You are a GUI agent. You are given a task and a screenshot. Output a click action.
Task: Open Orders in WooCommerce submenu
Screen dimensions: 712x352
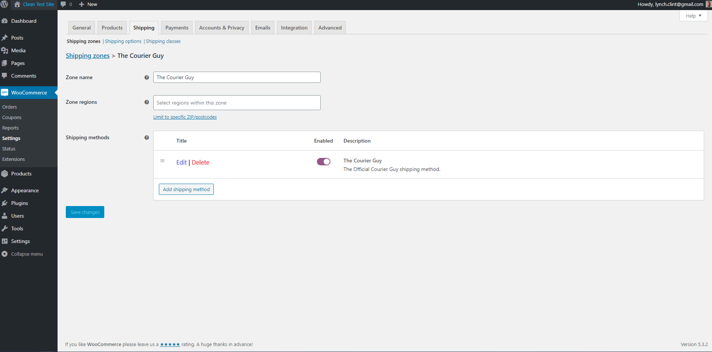click(x=10, y=107)
